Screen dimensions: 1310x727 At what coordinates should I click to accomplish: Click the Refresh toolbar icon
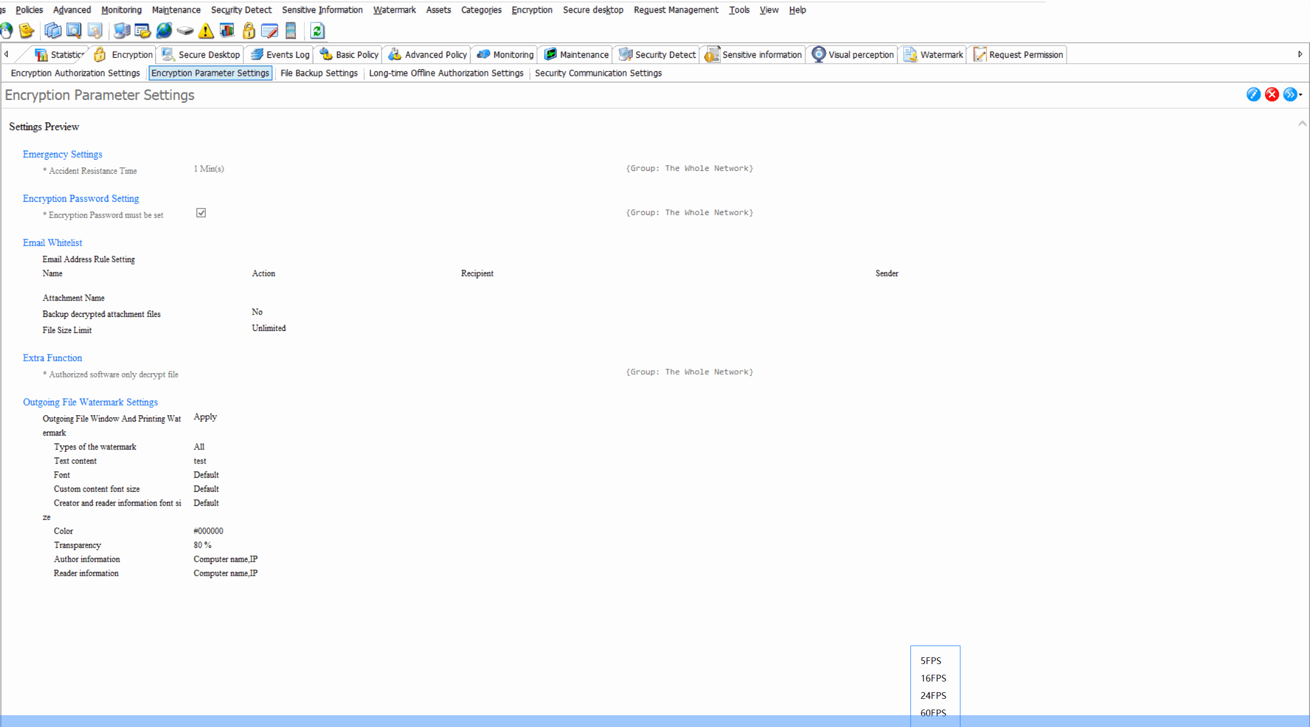pos(318,31)
